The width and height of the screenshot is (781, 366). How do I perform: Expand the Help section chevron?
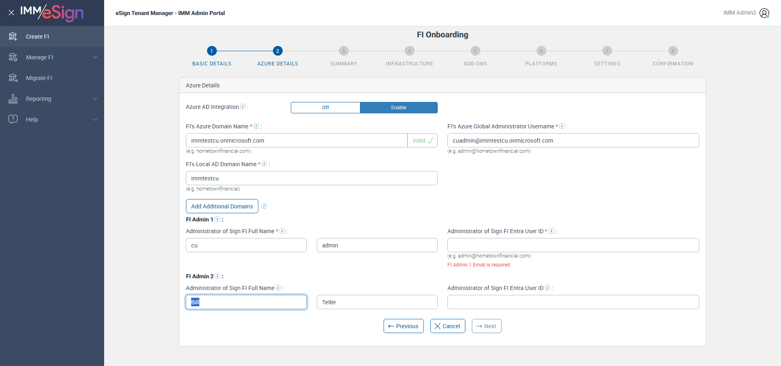[x=95, y=119]
